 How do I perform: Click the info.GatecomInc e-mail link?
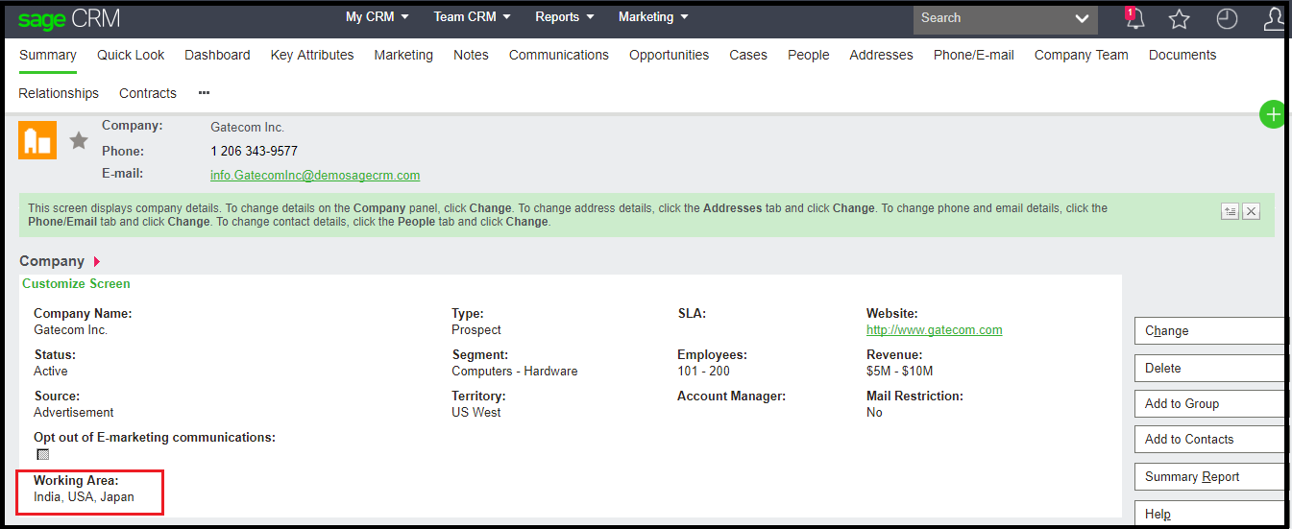point(315,176)
